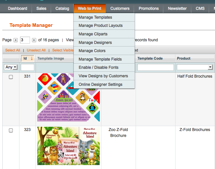Screen dimensions: 215x169
Task: Open the Customers menu
Action: 120,9
